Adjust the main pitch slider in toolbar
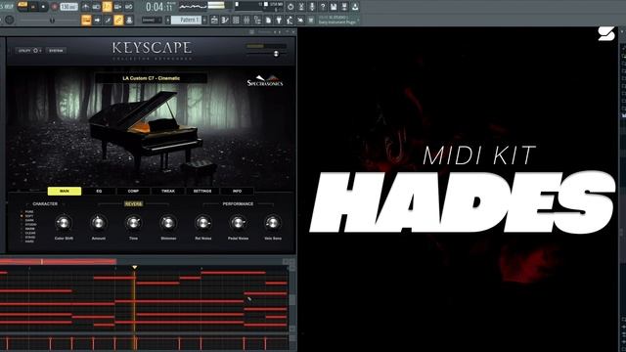The image size is (626, 352). pos(52,20)
